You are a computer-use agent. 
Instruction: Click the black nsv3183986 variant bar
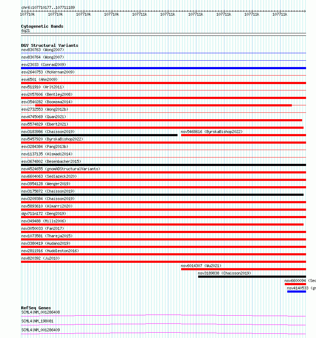[99, 135]
